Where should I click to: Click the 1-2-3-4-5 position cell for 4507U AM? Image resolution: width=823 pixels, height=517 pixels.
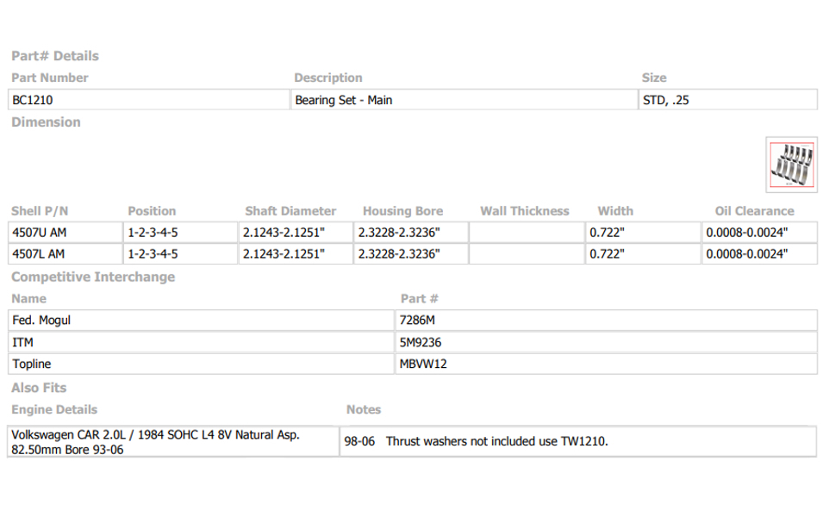(181, 233)
